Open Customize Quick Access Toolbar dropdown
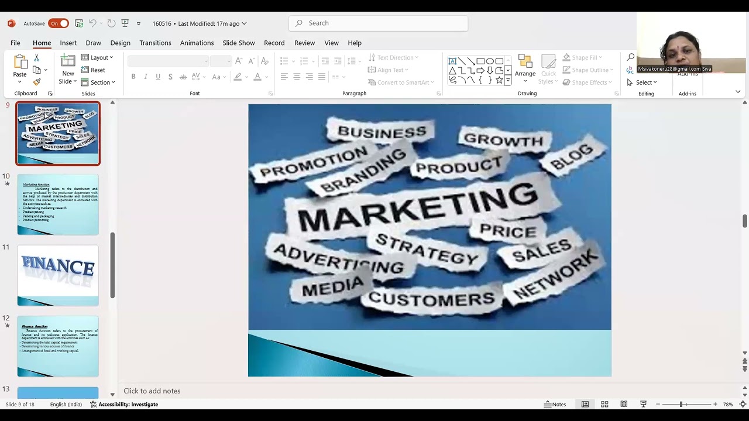749x421 pixels. point(139,24)
